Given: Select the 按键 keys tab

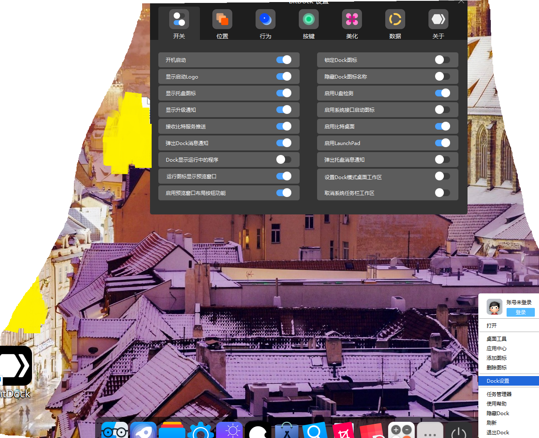Looking at the screenshot, I should (x=309, y=24).
